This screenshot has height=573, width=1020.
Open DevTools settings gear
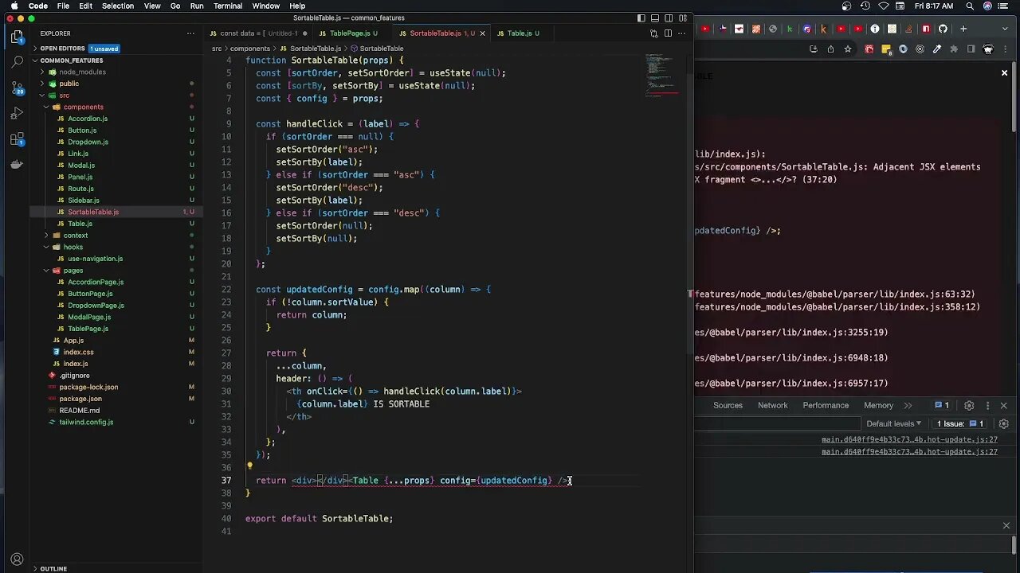[x=969, y=405]
